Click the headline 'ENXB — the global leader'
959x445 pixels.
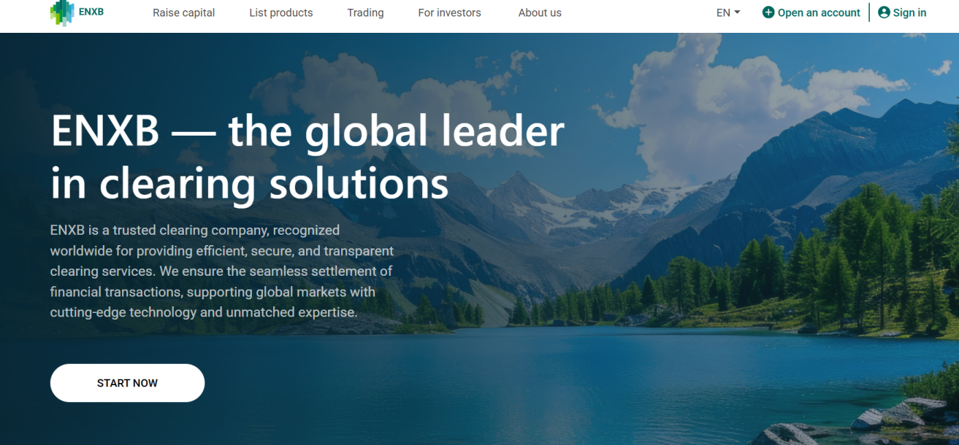tap(307, 131)
